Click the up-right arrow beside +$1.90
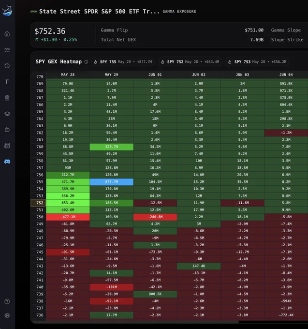The width and height of the screenshot is (308, 329). (37, 40)
